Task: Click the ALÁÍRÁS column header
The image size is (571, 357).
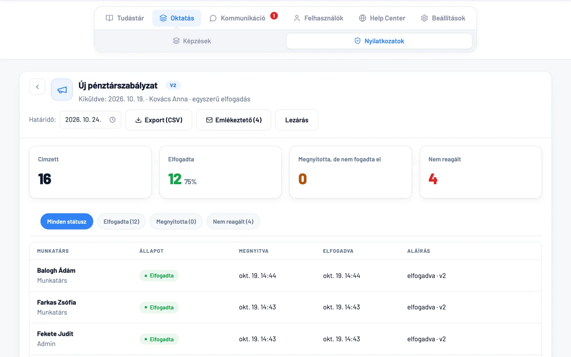Action: point(419,251)
